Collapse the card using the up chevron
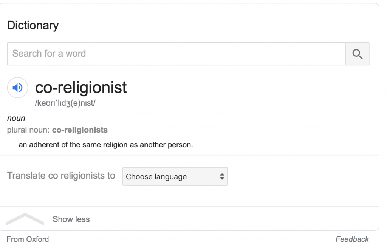This screenshot has width=387, height=250. click(25, 219)
